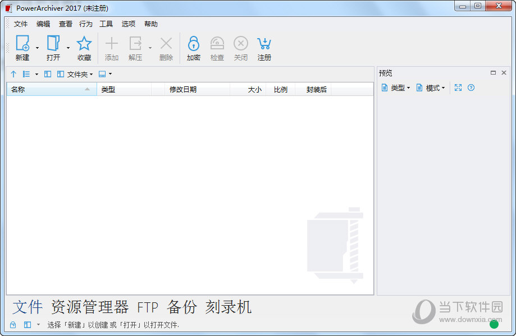
Task: Sort by 封装后 column header
Action: (313, 89)
